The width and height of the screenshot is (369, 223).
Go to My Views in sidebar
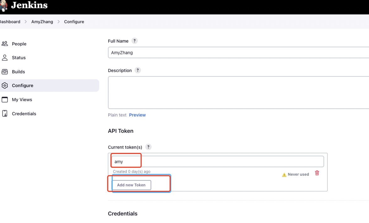pyautogui.click(x=22, y=100)
